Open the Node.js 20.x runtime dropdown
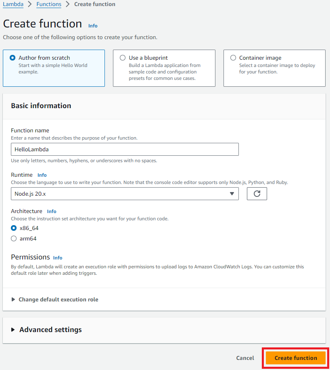Image resolution: width=330 pixels, height=370 pixels. tap(125, 194)
